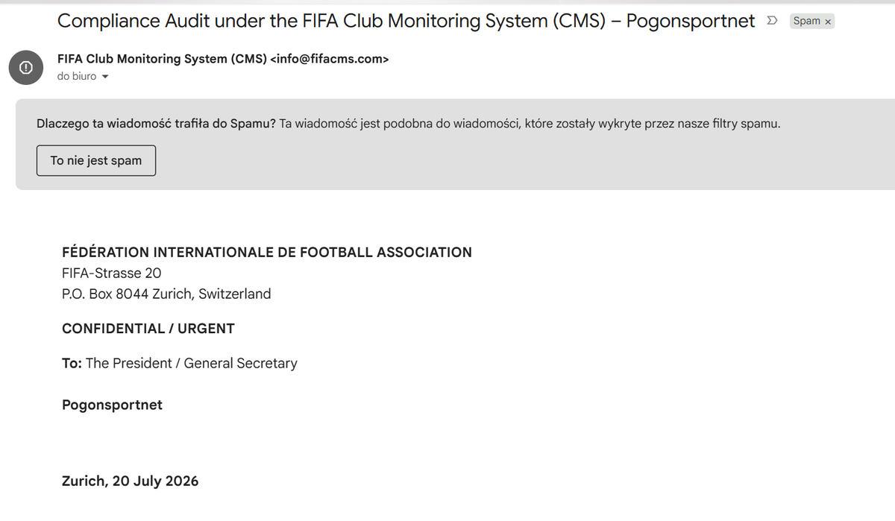Screen dimensions: 895x521
Task: Click the 'do biuro' recipient text
Action: pyautogui.click(x=77, y=76)
